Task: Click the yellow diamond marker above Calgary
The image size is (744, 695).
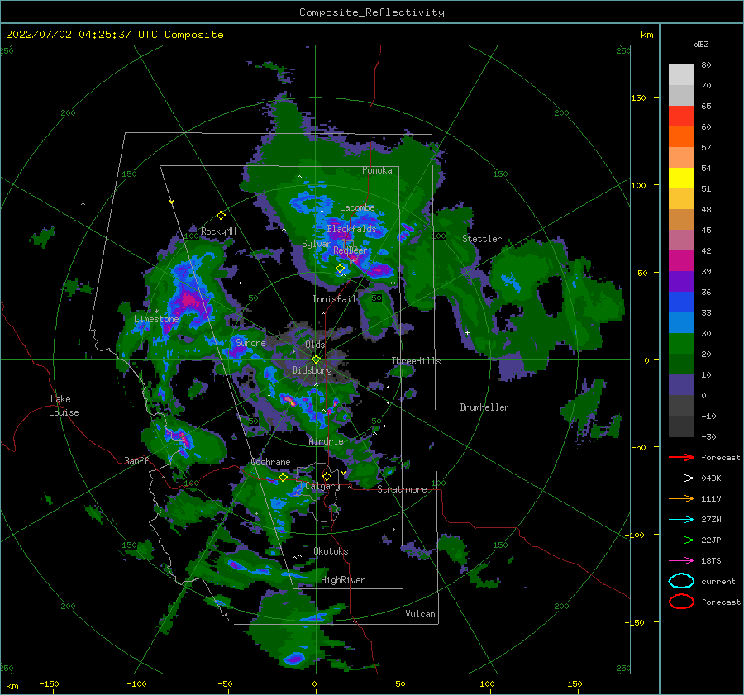Action: [327, 476]
